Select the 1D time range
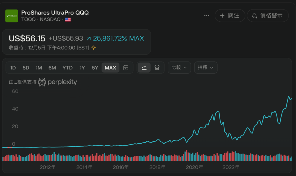 click(x=13, y=68)
